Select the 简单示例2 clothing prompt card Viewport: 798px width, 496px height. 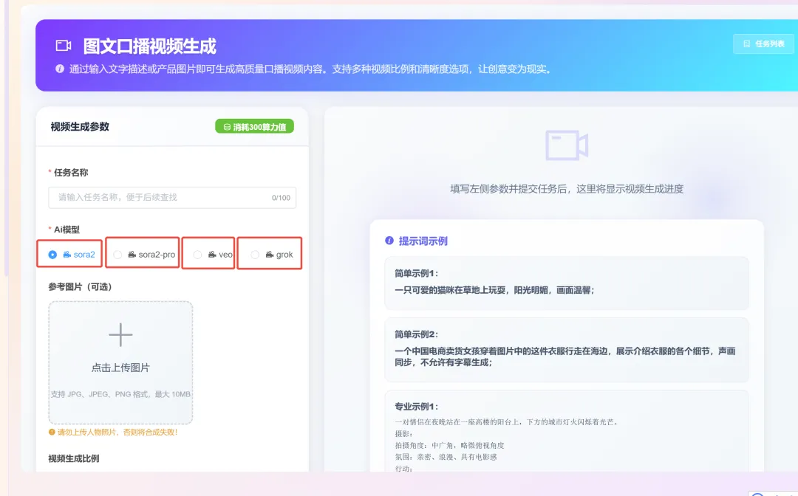coord(567,350)
